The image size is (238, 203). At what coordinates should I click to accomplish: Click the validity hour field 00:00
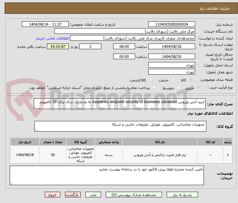tap(124, 56)
